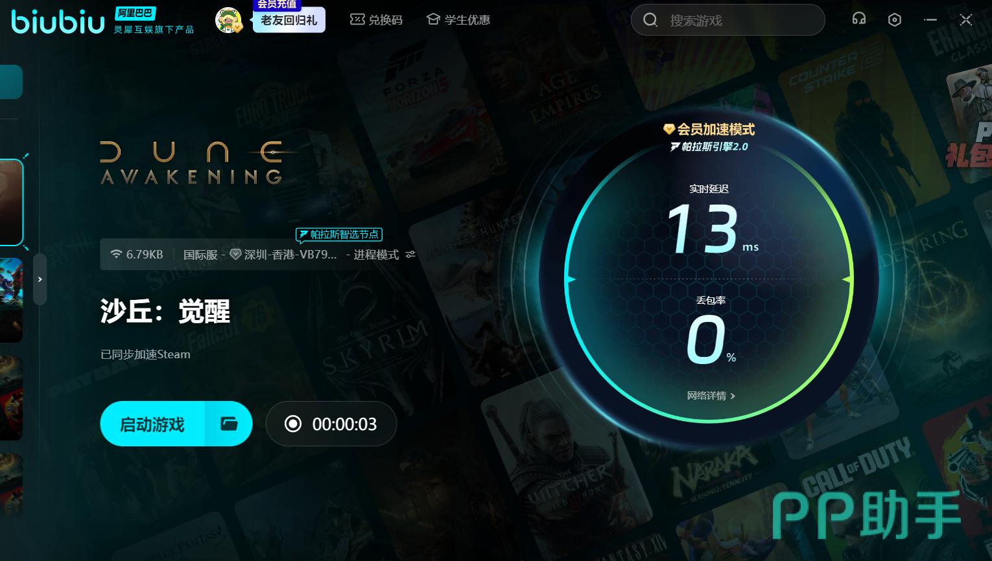Expand the collapsed left game sidebar
Image resolution: width=992 pixels, height=561 pixels.
point(40,279)
